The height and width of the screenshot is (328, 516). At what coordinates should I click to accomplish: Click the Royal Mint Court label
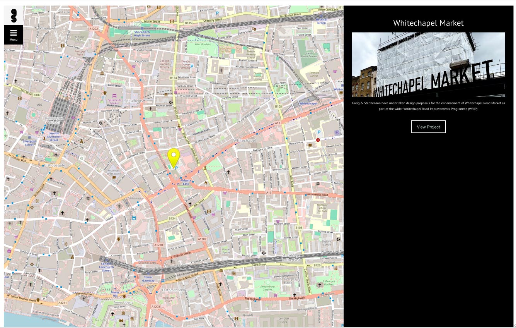169,300
